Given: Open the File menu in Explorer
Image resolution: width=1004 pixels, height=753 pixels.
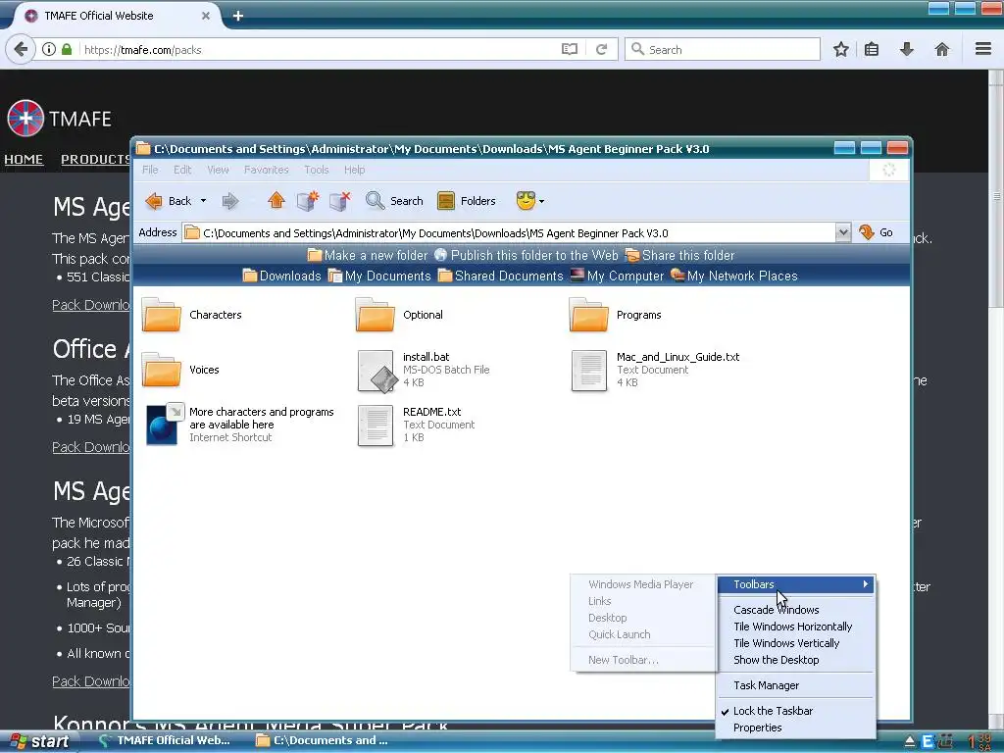Looking at the screenshot, I should 150,170.
